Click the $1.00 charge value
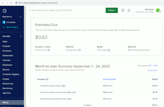164x107 pixels. point(155,99)
